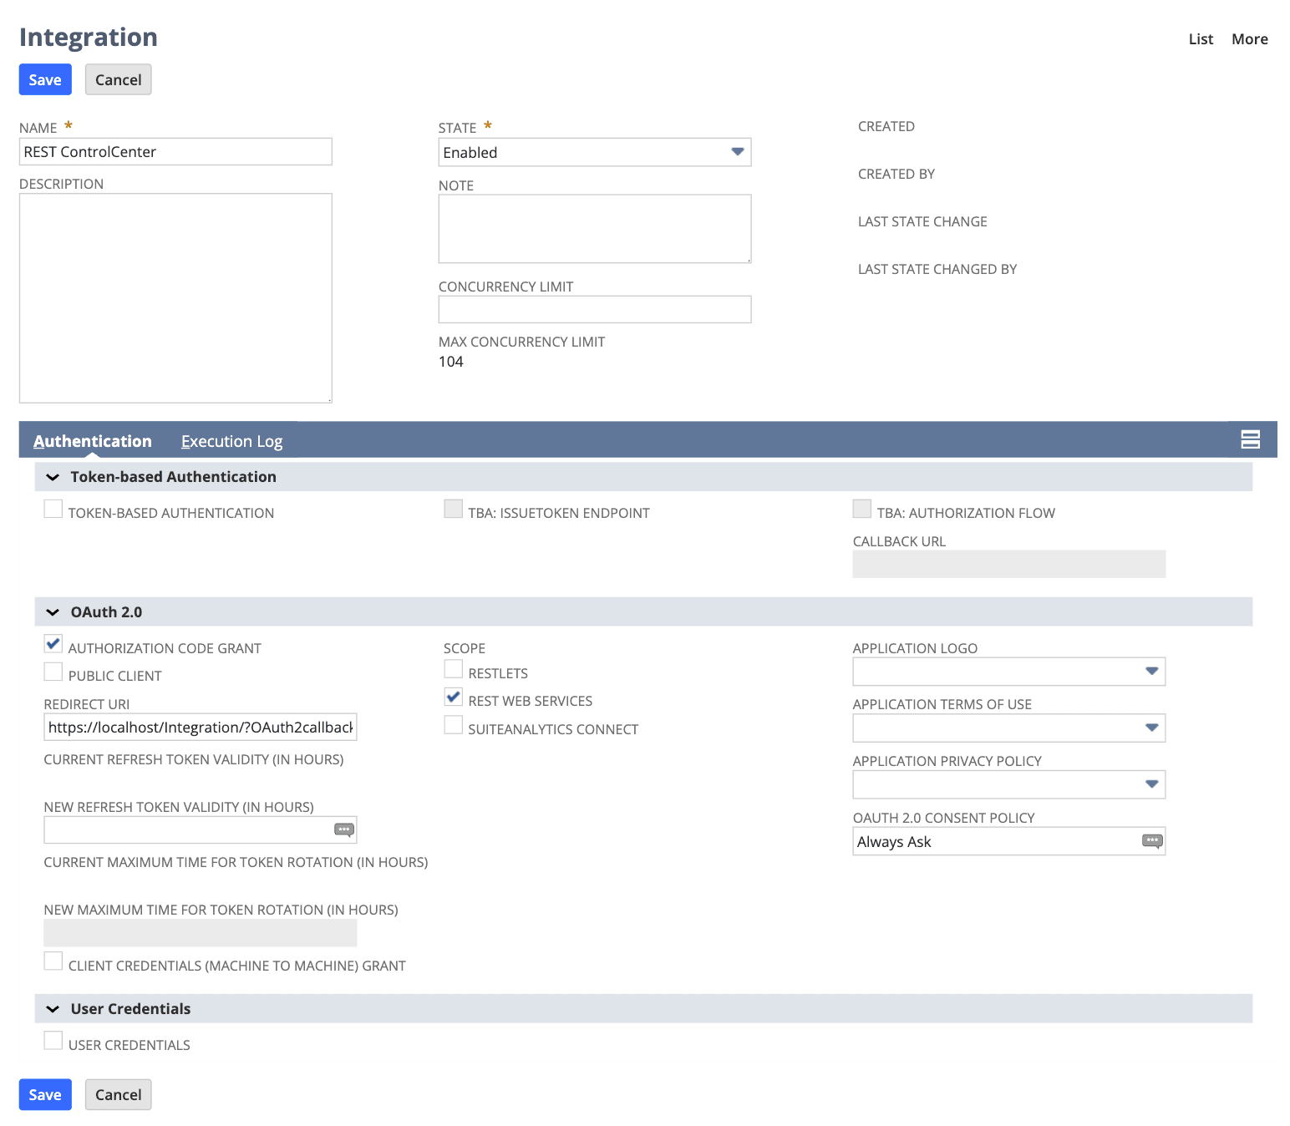Image resolution: width=1290 pixels, height=1126 pixels.
Task: Click the layout toggle icon on the tab bar
Action: click(x=1250, y=439)
